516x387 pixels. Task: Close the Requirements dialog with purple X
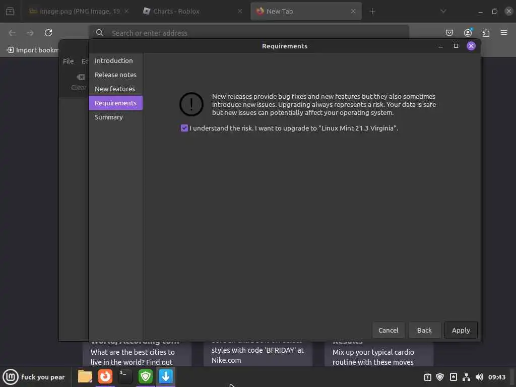[471, 46]
